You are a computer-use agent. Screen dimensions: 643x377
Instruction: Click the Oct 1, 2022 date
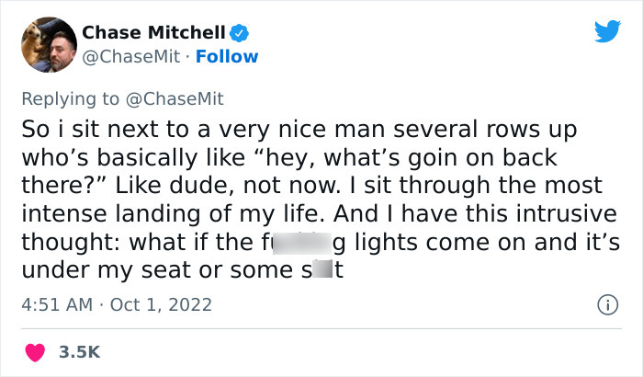coord(161,304)
